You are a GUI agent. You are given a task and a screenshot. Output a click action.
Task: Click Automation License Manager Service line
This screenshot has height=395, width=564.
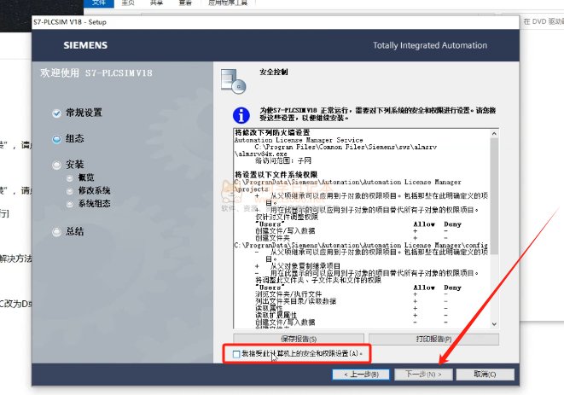coord(299,140)
